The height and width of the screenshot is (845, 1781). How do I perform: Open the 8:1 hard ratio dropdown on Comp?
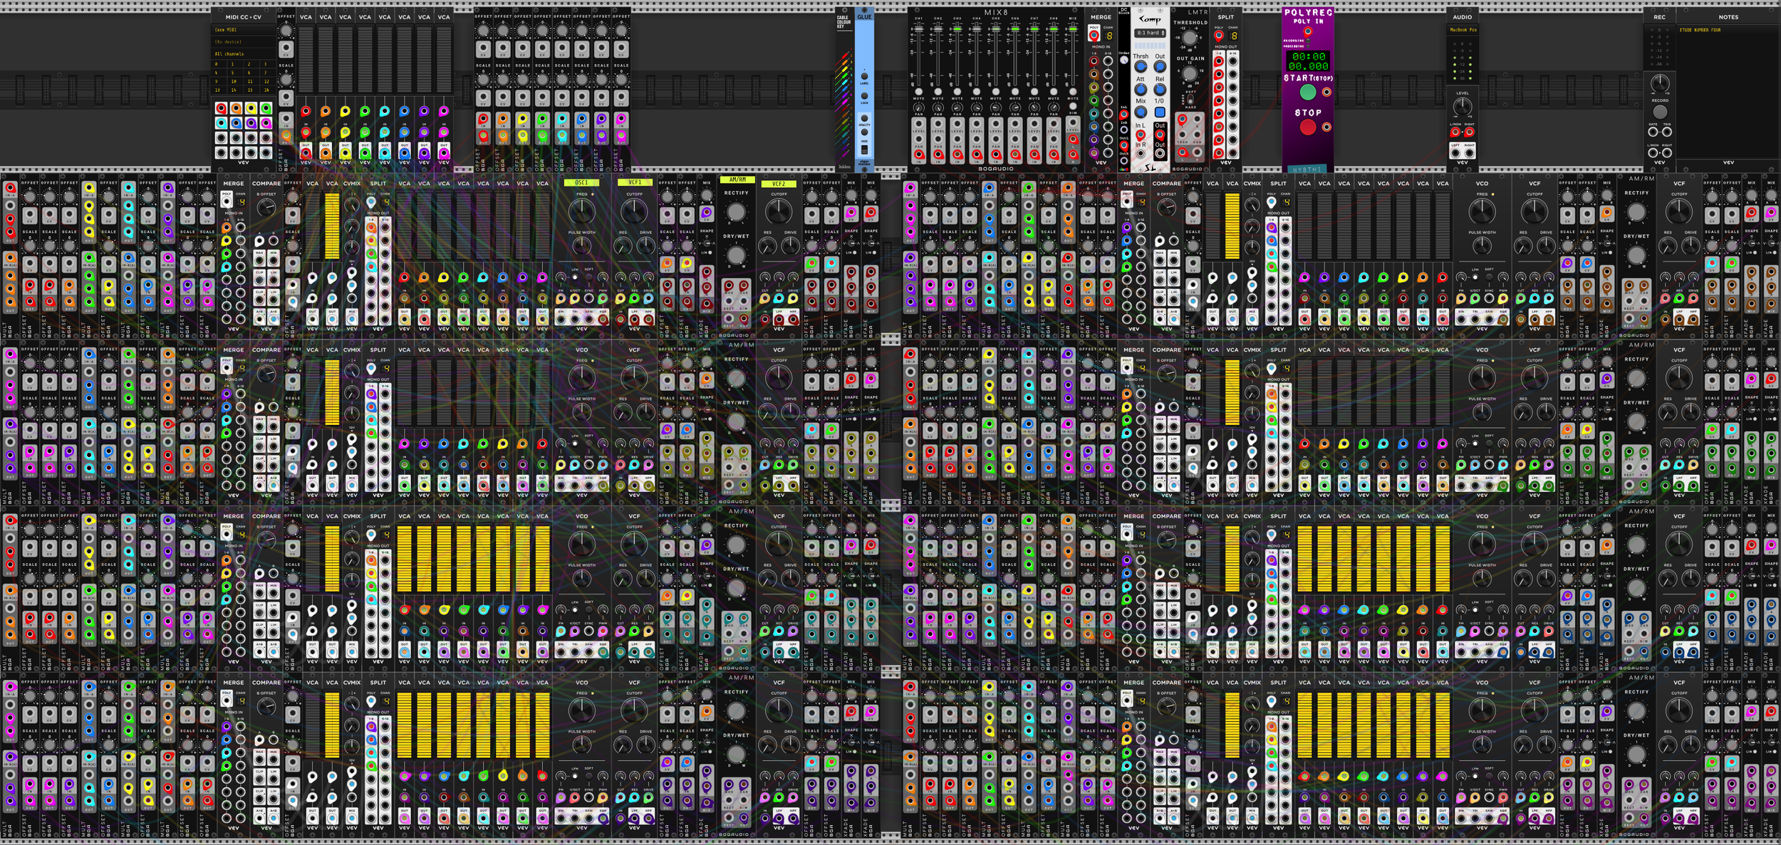pyautogui.click(x=1151, y=33)
